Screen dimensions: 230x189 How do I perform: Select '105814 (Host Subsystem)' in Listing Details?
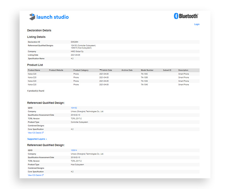pyautogui.click(x=81, y=48)
